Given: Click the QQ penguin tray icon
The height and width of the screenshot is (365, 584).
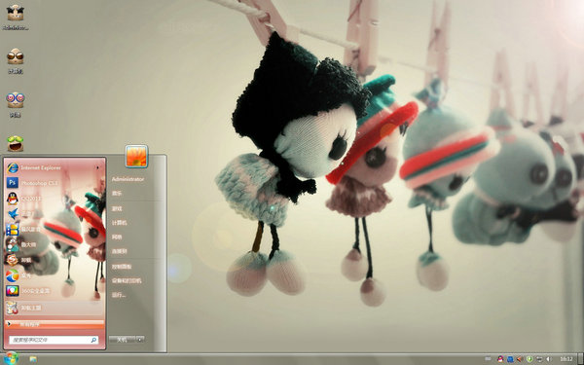Looking at the screenshot, I should click(x=500, y=359).
